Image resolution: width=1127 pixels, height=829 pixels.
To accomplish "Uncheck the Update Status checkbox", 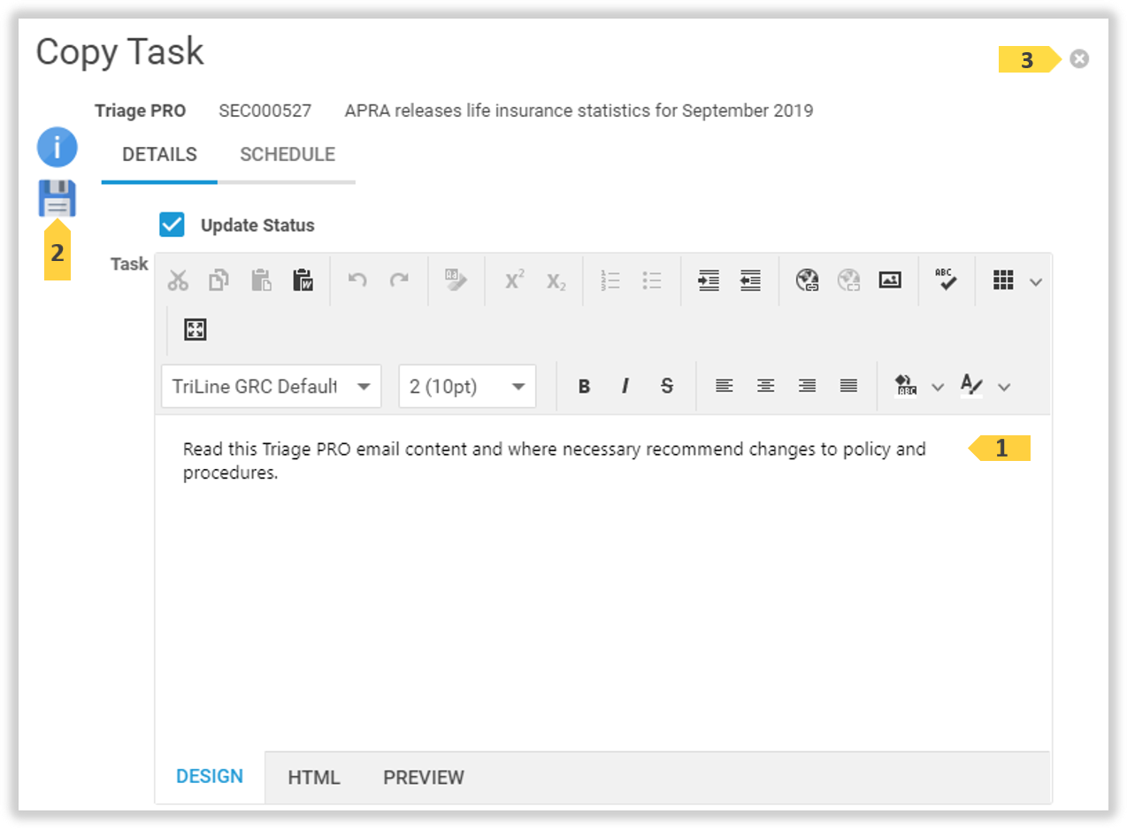I will [x=172, y=225].
